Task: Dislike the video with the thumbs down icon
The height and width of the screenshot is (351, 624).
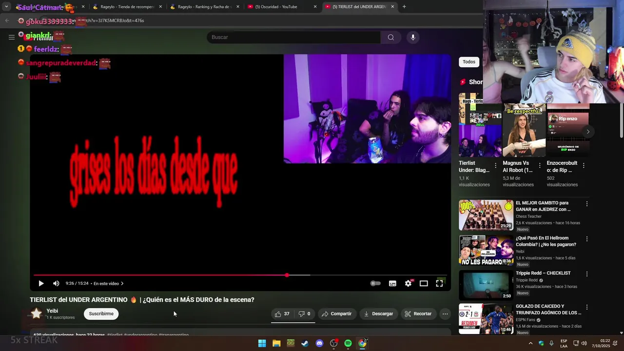Action: pos(304,314)
